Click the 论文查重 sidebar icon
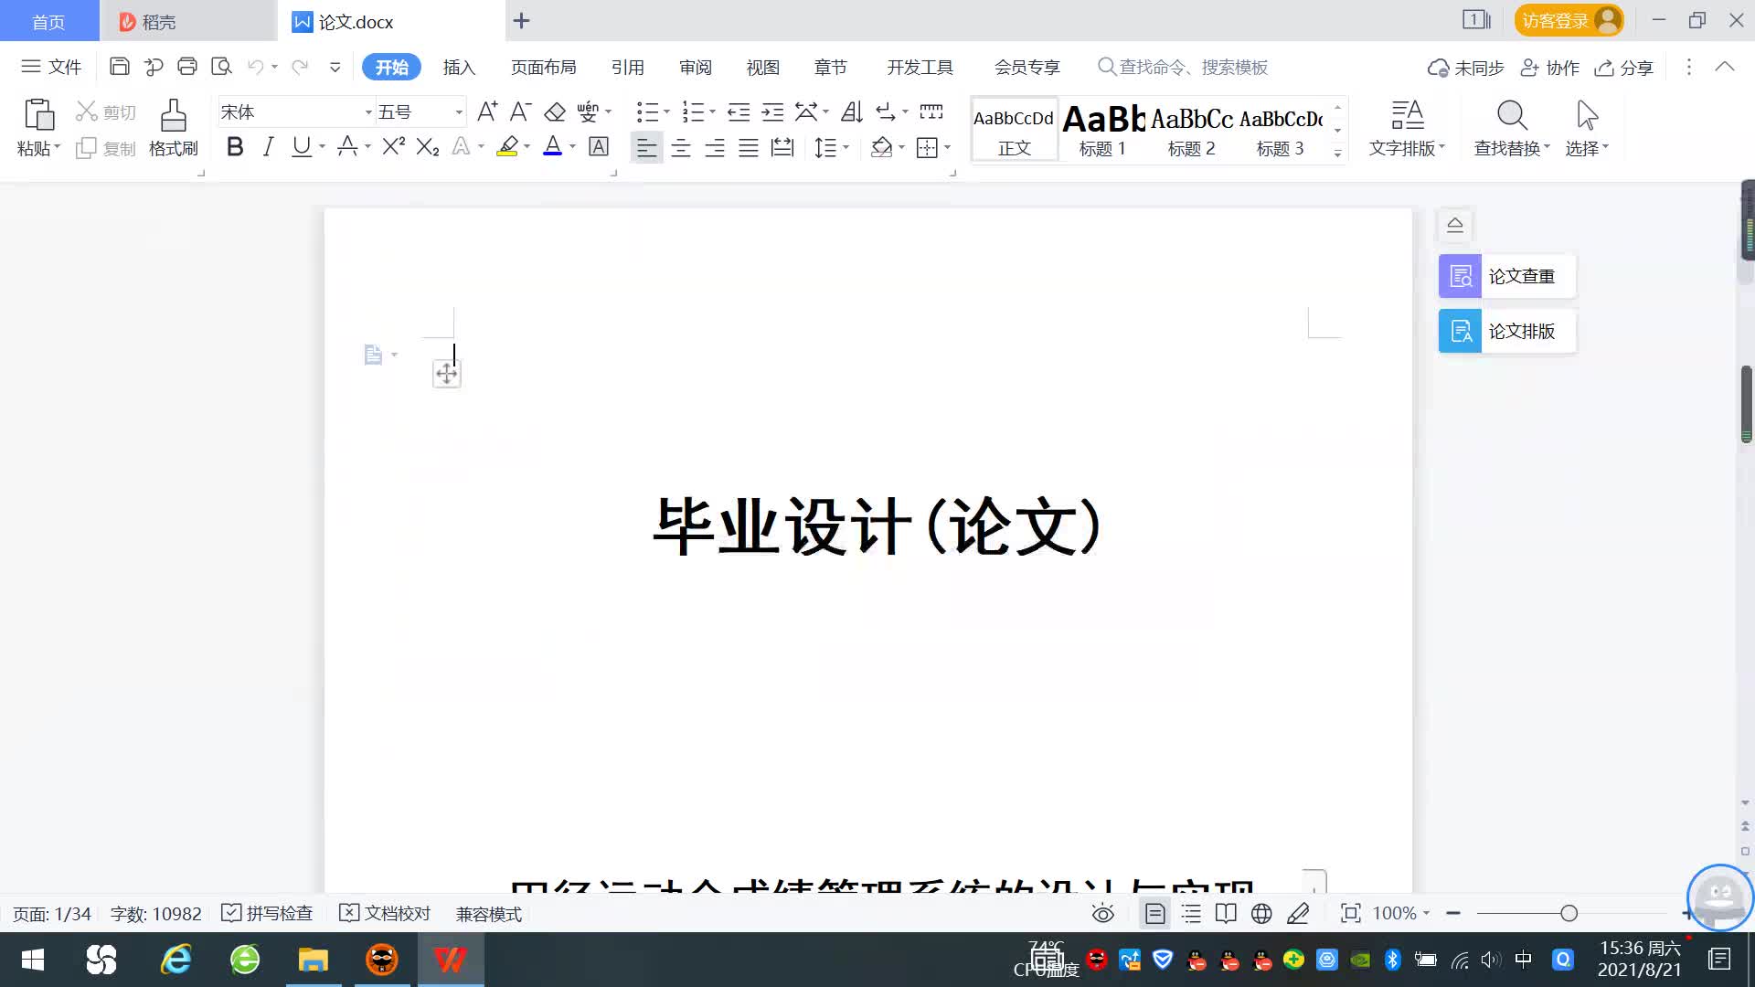Image resolution: width=1755 pixels, height=987 pixels. coord(1460,276)
